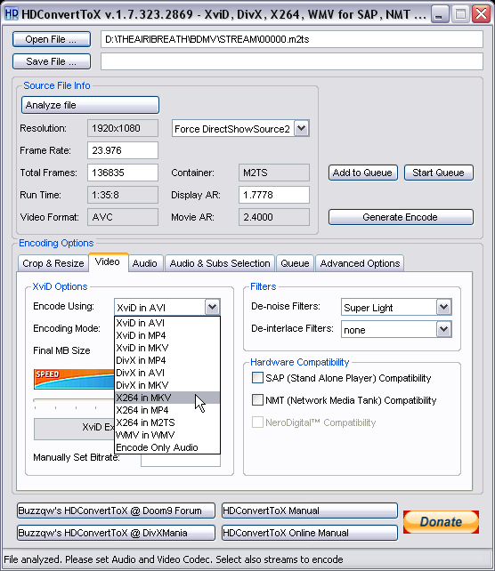
Task: Click Start Queue button
Action: tap(439, 173)
